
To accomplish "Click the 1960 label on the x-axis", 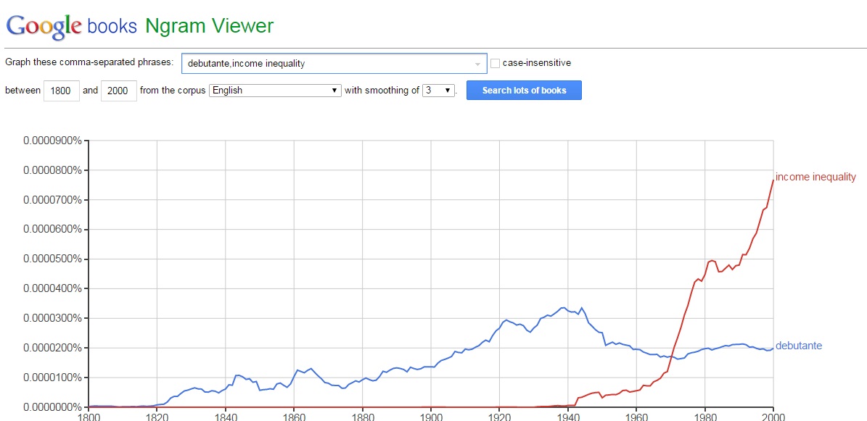I will click(636, 416).
